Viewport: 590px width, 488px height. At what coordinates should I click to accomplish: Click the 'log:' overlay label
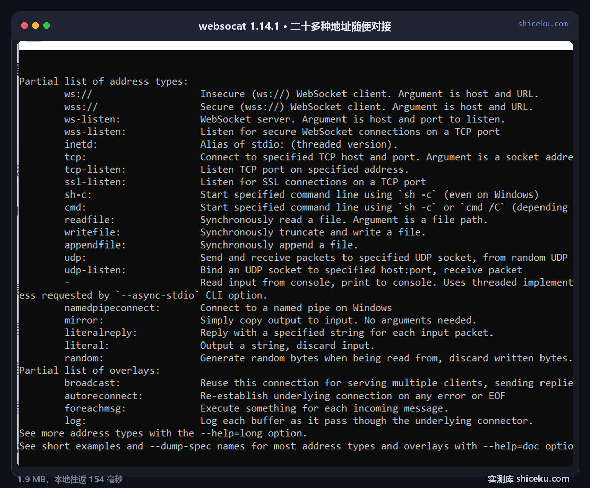coord(75,421)
